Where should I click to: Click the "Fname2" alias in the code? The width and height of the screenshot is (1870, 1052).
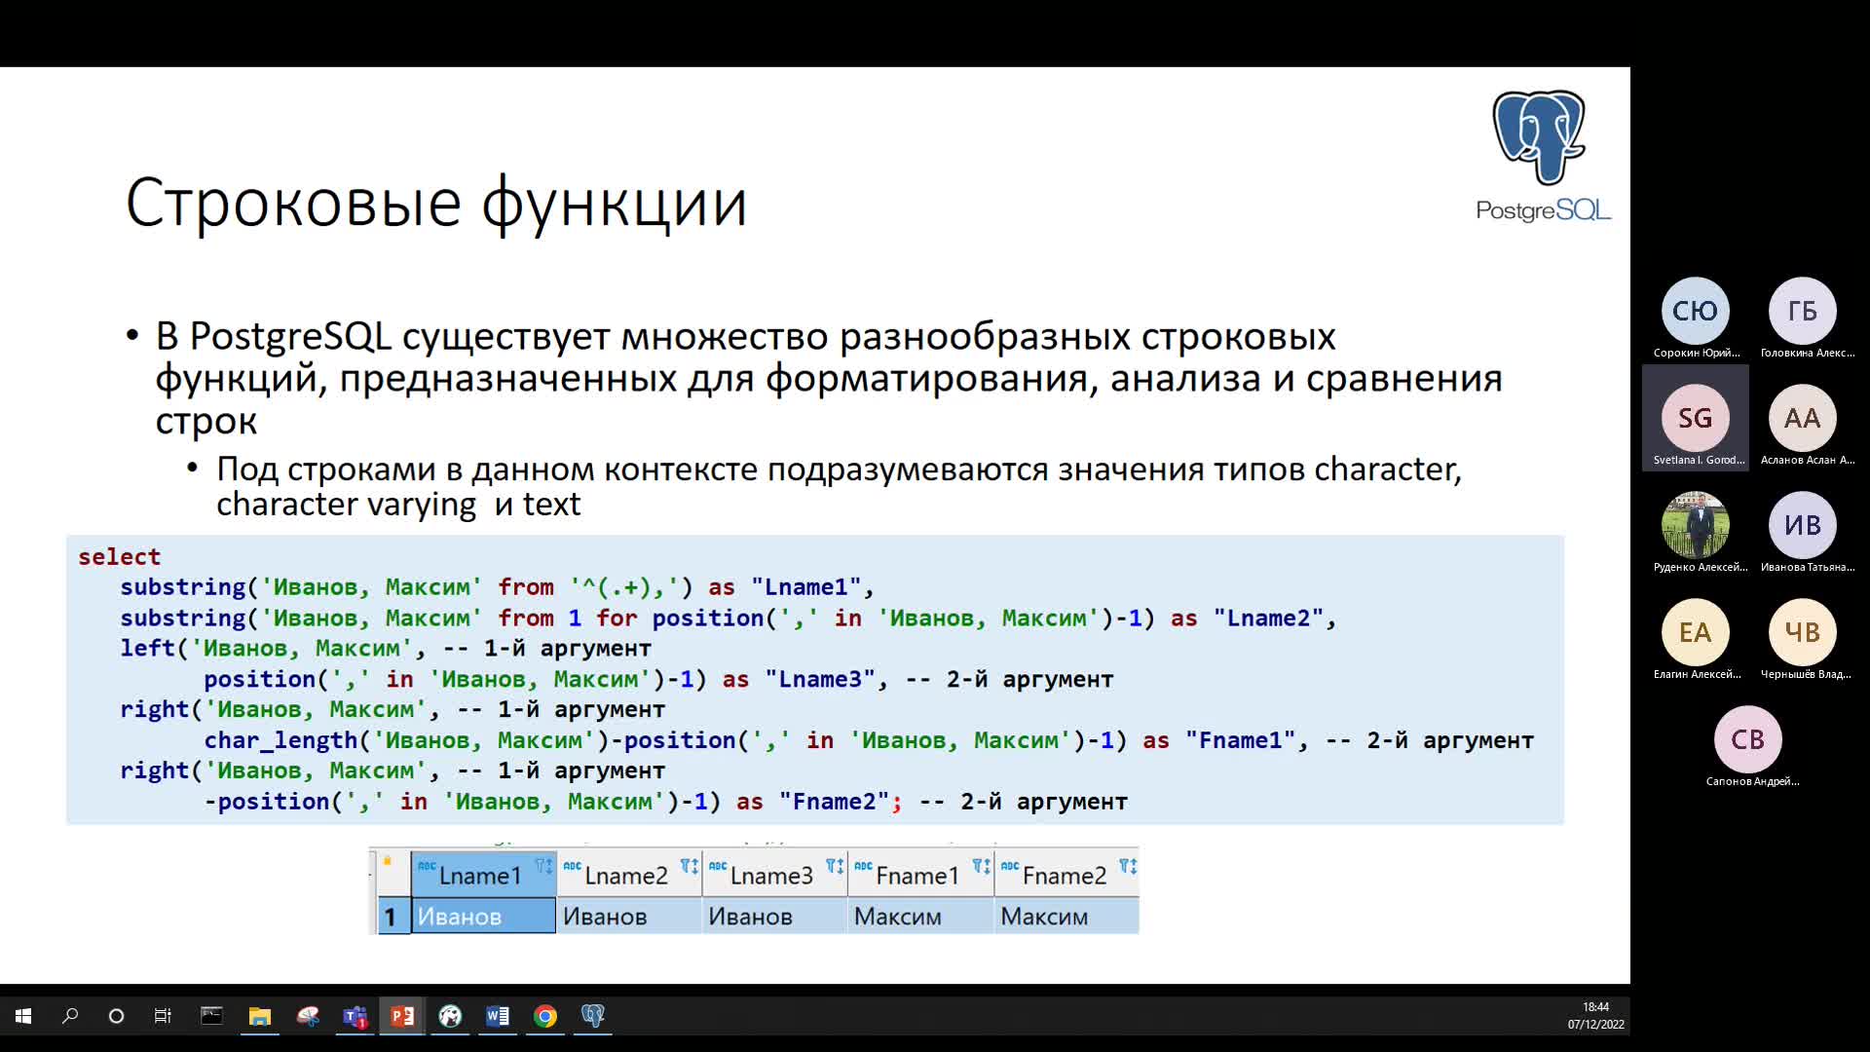tap(834, 802)
